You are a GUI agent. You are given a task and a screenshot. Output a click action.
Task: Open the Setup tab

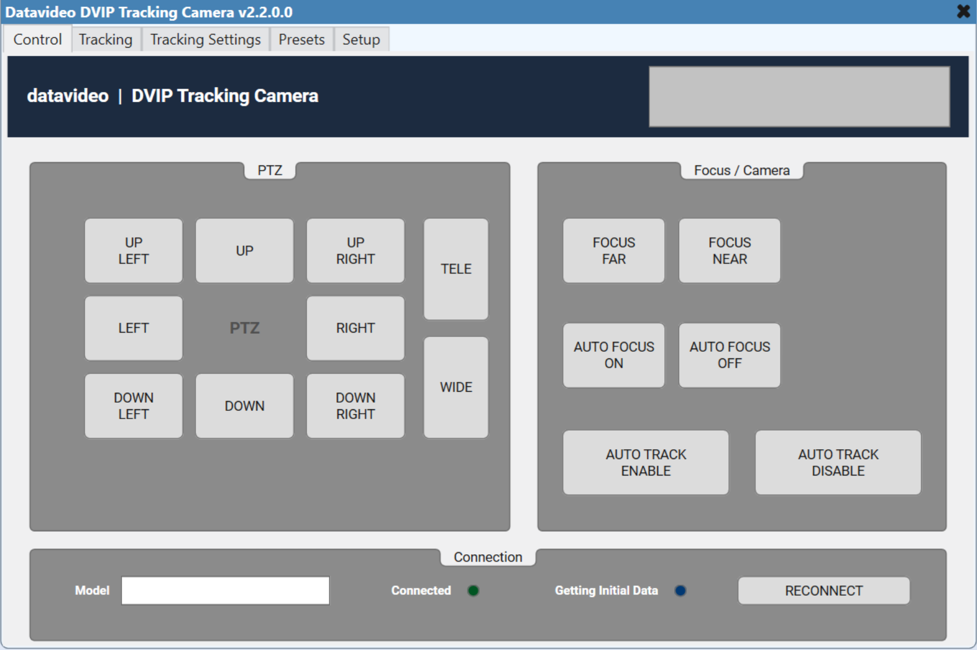point(361,39)
